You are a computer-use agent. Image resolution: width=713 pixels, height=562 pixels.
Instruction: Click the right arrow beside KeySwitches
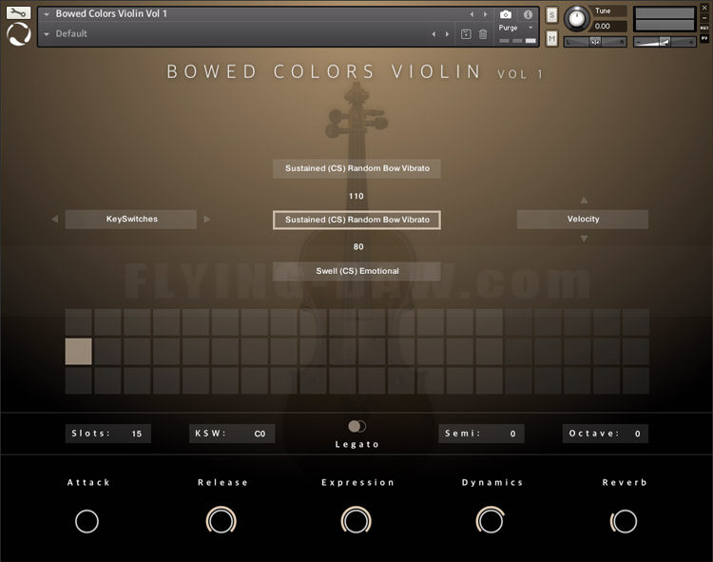pos(207,219)
